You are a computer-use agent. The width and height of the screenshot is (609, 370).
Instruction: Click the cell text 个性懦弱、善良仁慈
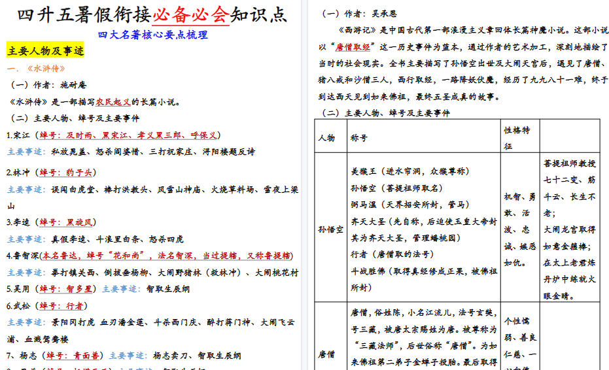(520, 338)
